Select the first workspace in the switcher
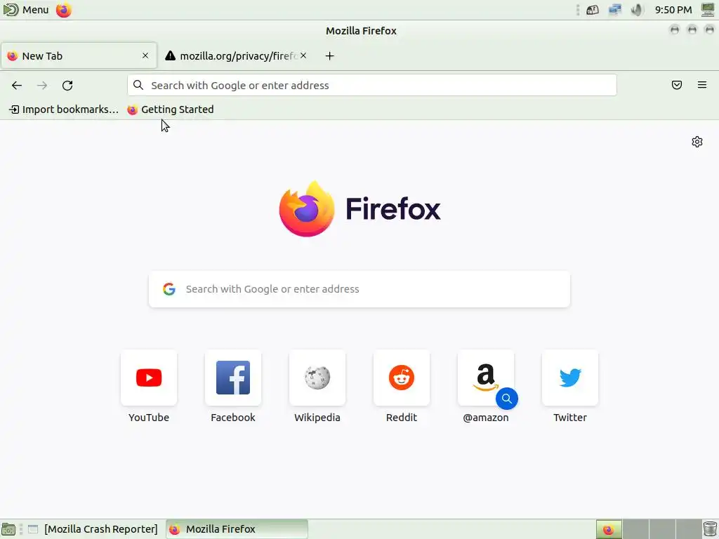Viewport: 719px width, 539px height. (x=609, y=529)
